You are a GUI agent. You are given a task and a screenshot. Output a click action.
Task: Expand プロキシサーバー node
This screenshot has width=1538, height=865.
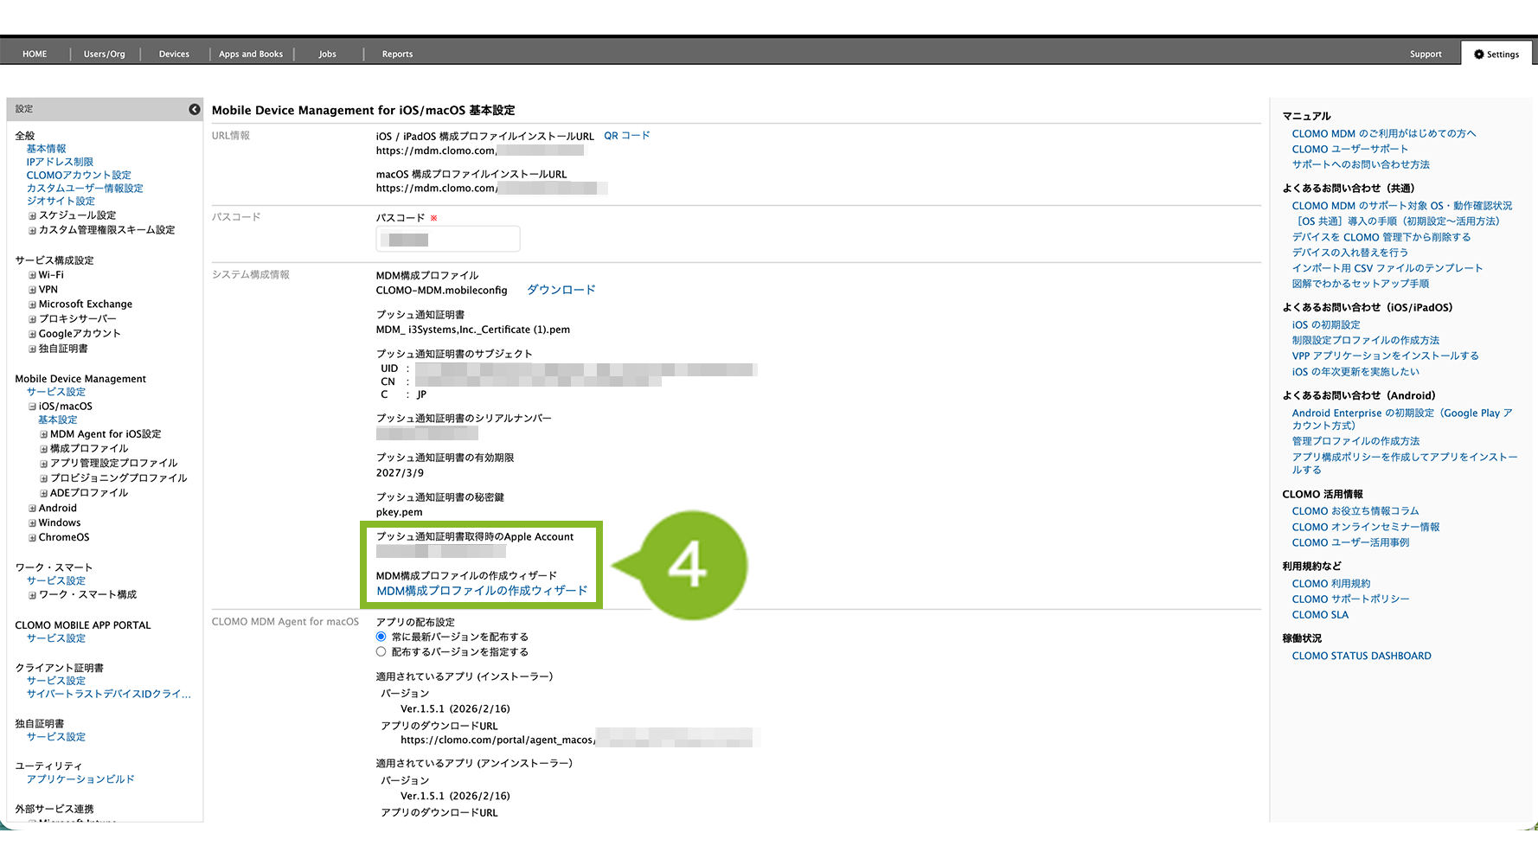(32, 319)
